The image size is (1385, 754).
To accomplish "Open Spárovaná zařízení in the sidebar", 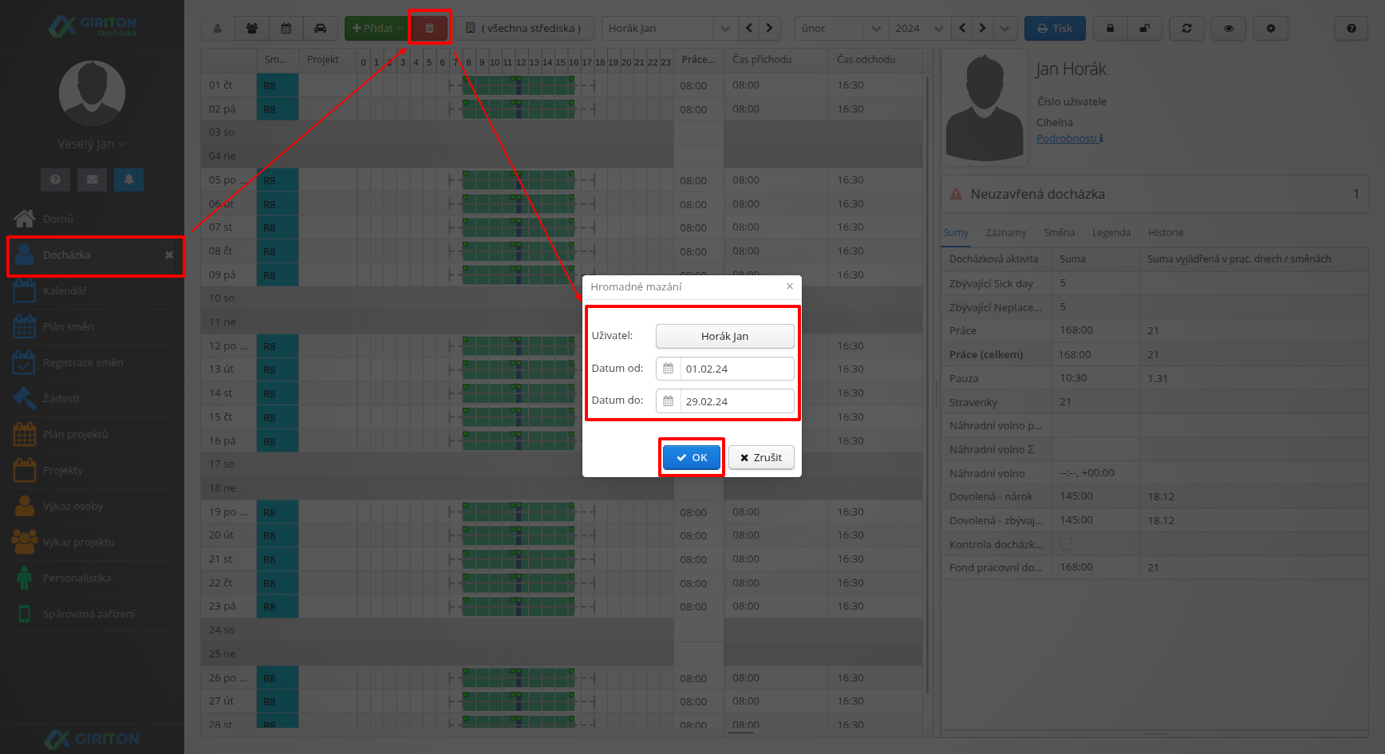I will tap(93, 614).
